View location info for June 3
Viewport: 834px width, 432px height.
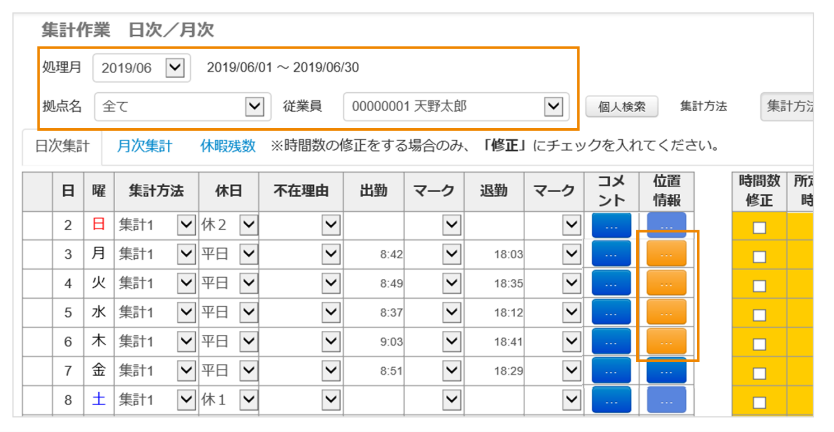[666, 254]
